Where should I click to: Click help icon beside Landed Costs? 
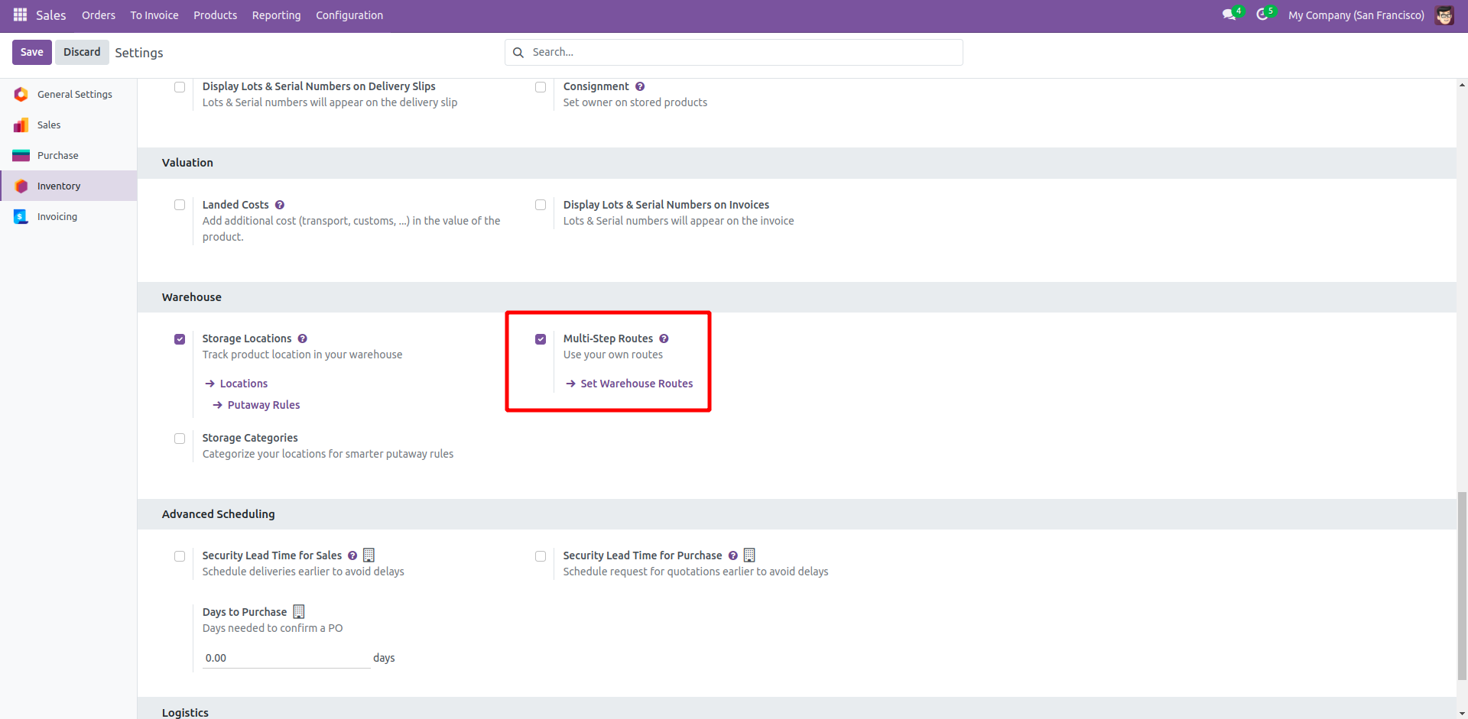click(x=280, y=205)
